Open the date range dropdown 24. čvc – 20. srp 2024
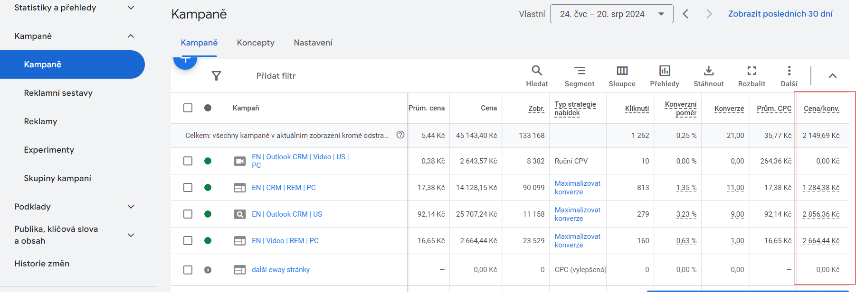Image resolution: width=856 pixels, height=292 pixels. point(611,14)
